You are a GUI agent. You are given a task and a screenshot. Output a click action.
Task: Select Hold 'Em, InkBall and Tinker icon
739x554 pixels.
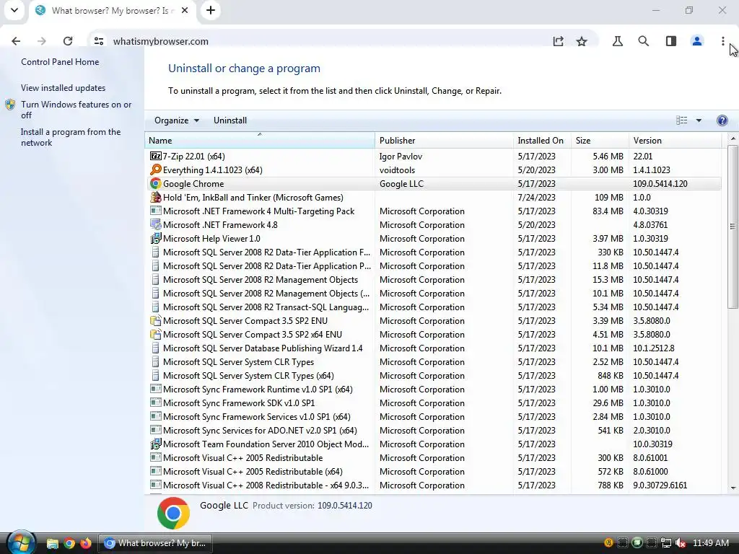[156, 197]
